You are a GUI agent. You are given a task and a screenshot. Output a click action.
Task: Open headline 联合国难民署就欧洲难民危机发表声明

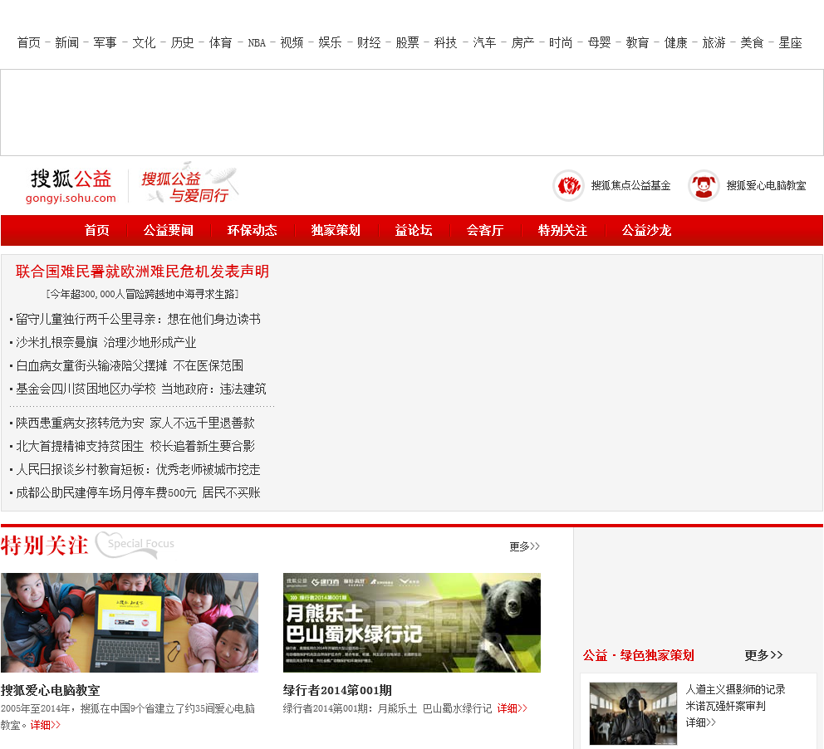click(142, 272)
